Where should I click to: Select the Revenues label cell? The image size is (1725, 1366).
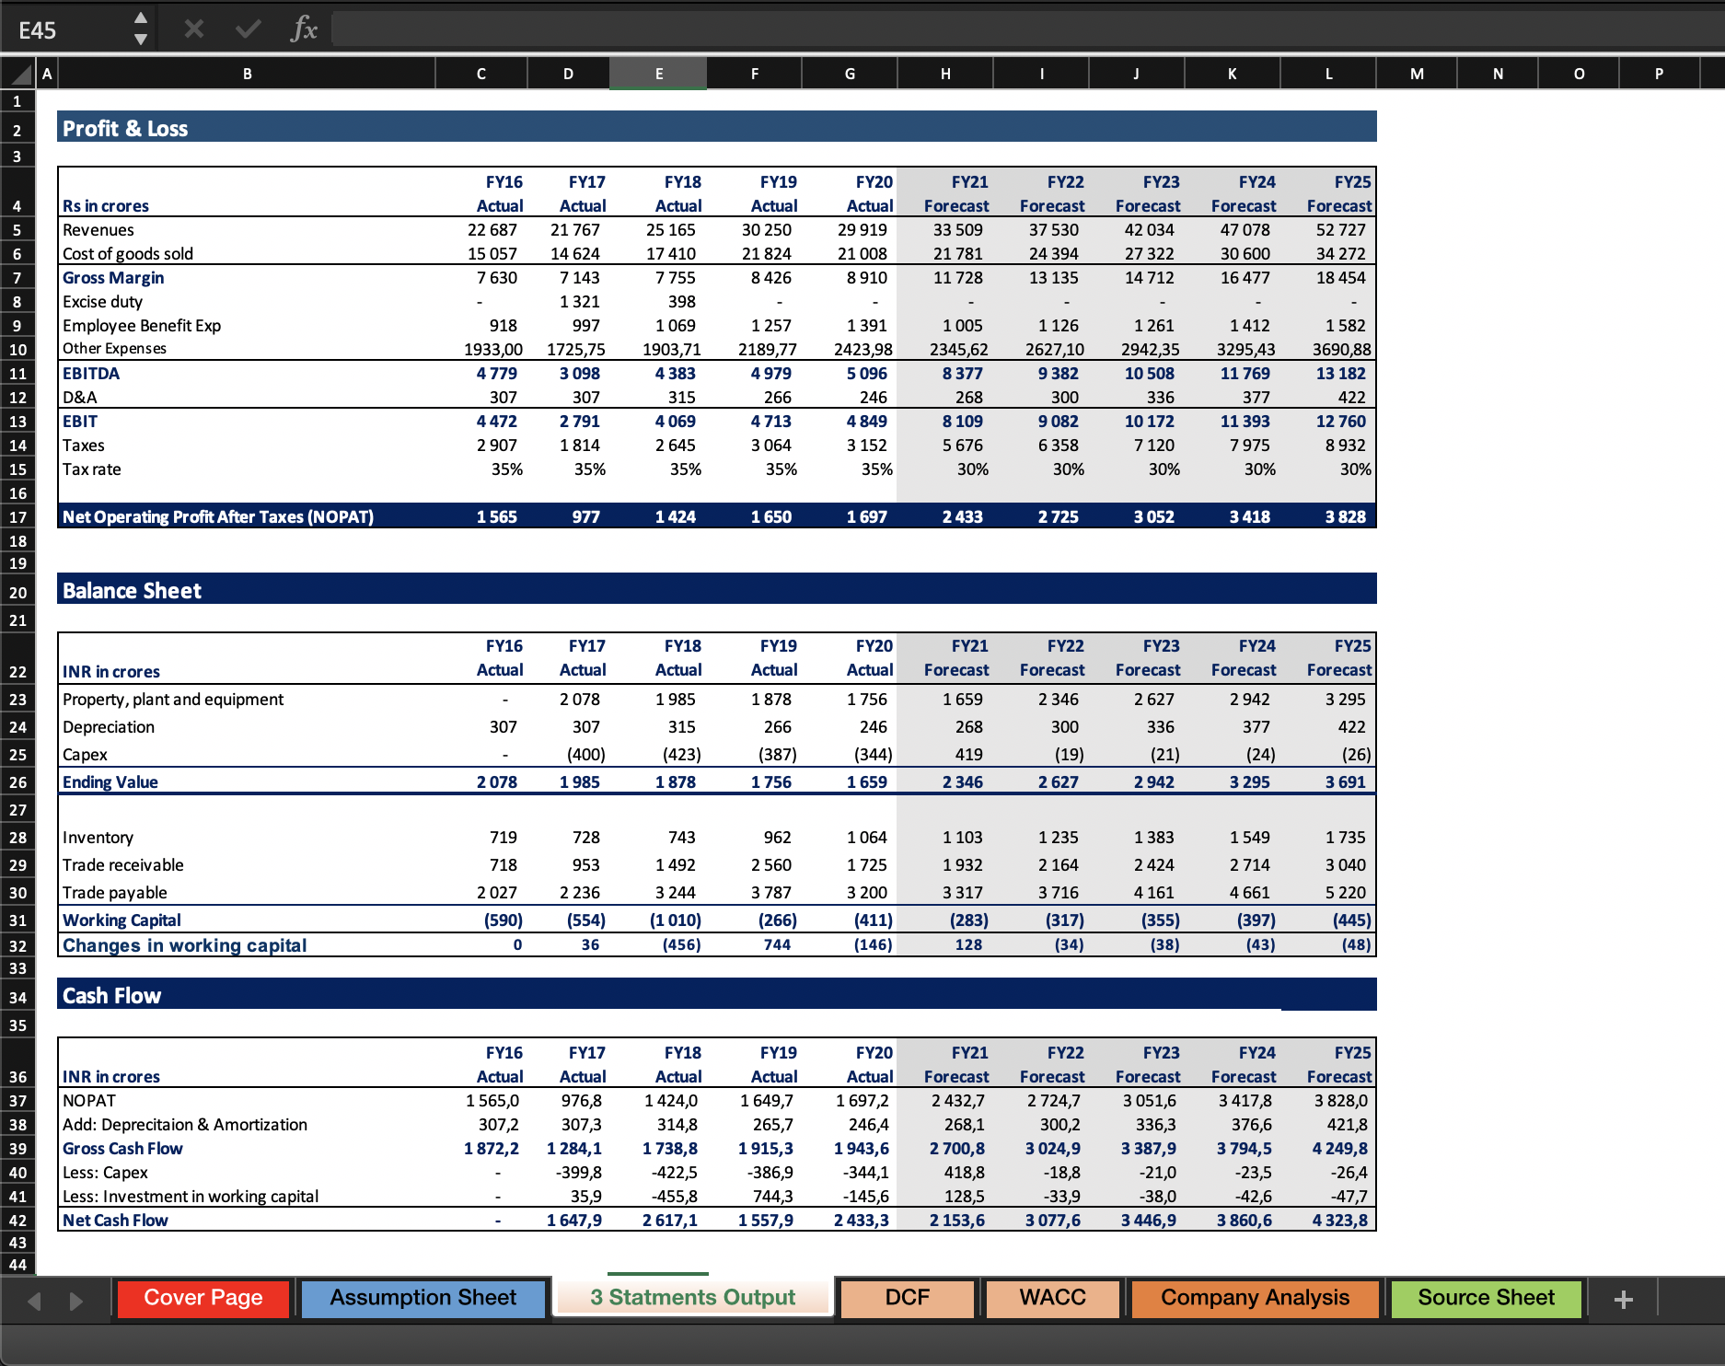[98, 230]
